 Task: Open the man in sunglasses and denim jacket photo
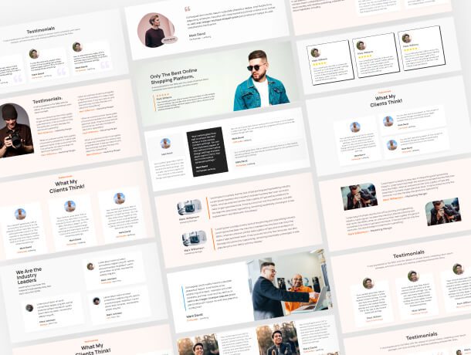[259, 79]
